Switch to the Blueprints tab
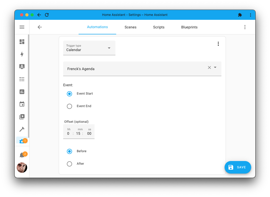 (189, 27)
